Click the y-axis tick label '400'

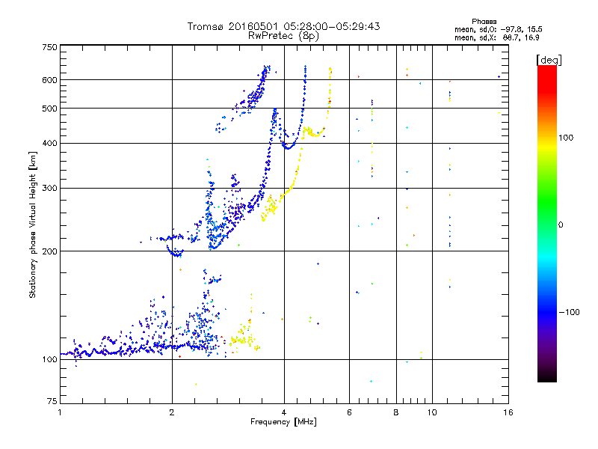pos(49,144)
